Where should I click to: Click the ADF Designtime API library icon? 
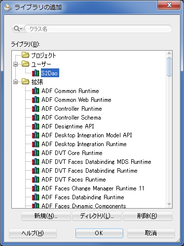click(36, 126)
